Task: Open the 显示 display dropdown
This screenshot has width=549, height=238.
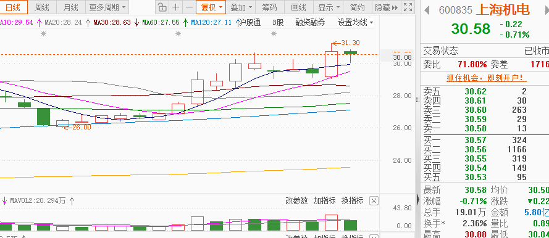Action: point(329,7)
